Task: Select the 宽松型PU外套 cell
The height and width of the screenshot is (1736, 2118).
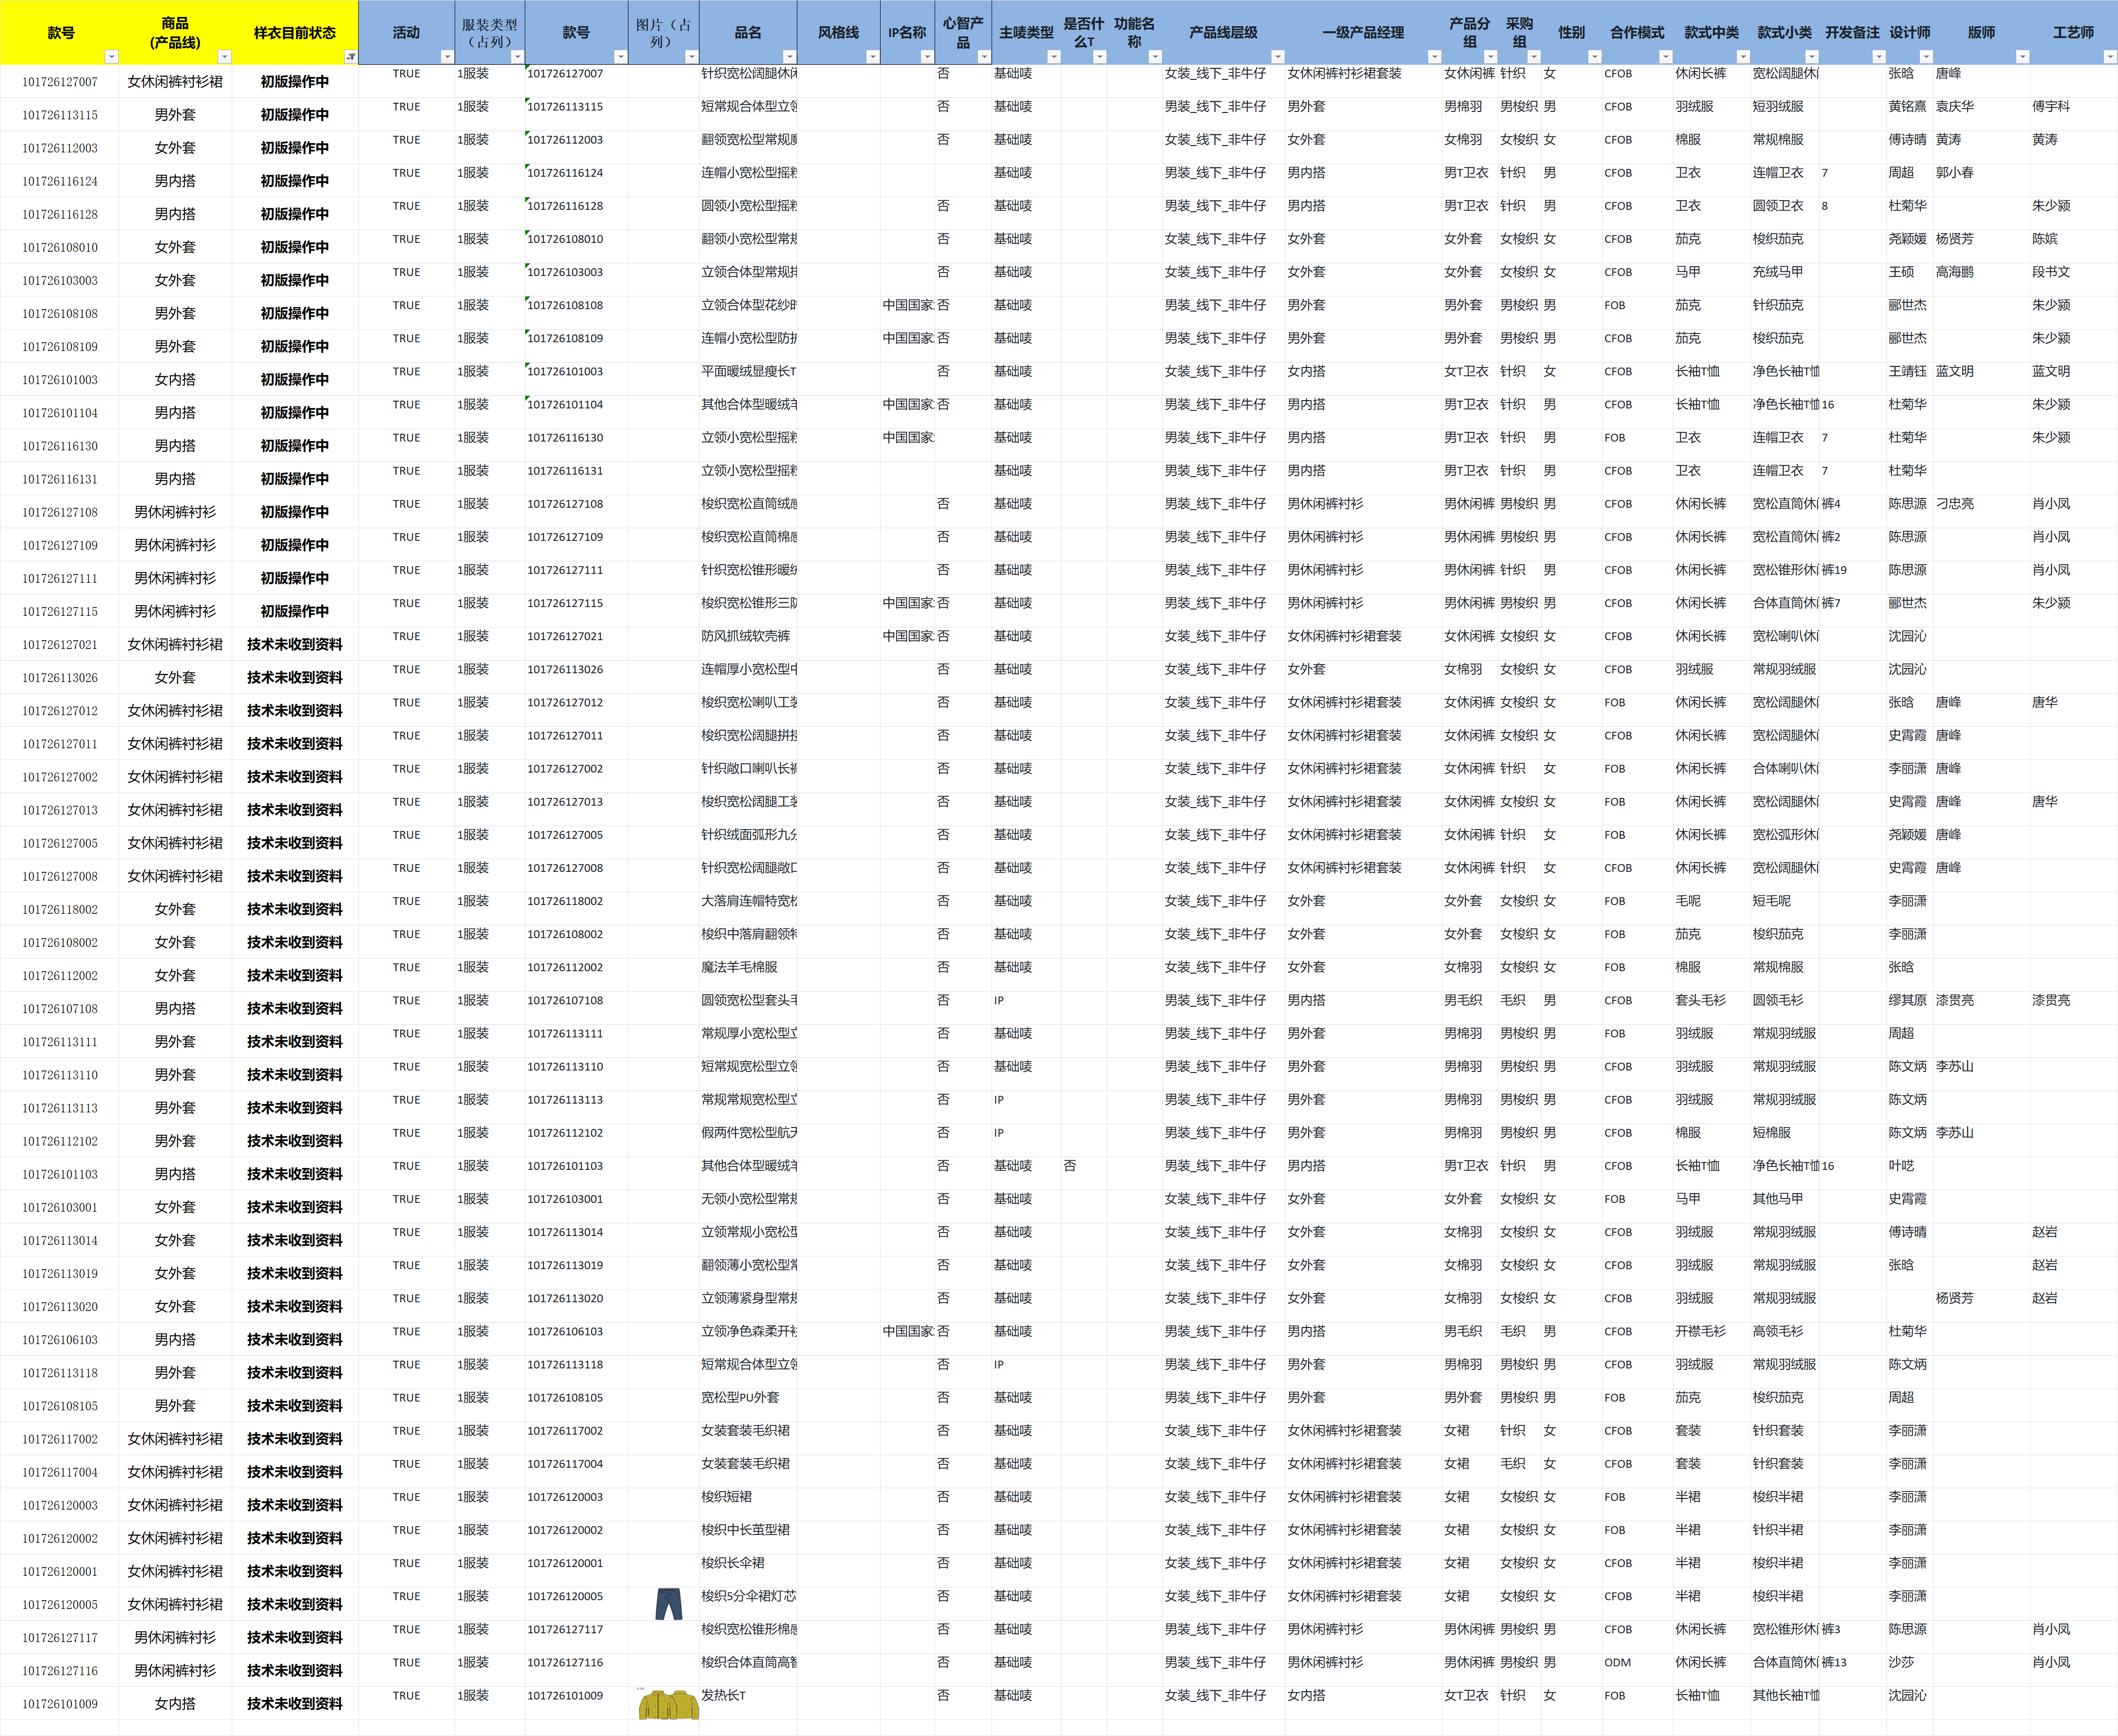Action: pos(740,1397)
